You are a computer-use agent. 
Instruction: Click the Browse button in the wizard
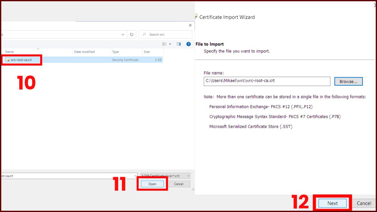tap(348, 81)
